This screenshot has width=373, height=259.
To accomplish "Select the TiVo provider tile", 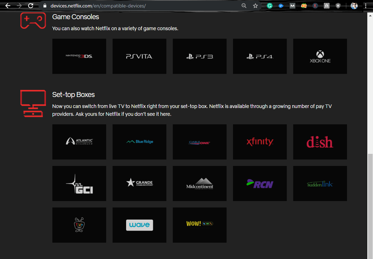I will (x=79, y=225).
